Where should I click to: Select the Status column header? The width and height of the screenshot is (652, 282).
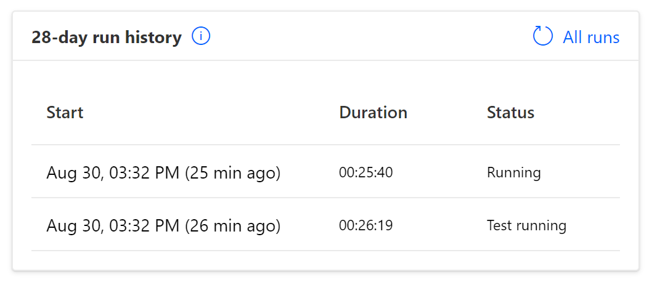[510, 113]
